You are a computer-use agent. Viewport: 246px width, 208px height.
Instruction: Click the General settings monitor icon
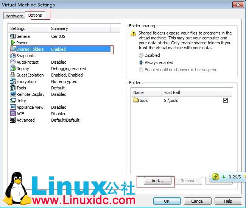pos(13,36)
